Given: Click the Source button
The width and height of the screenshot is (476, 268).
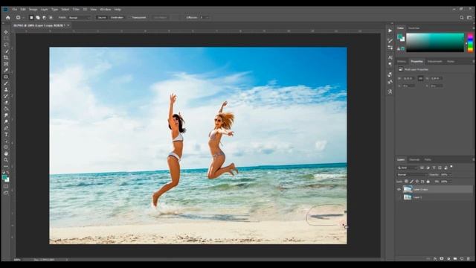Looking at the screenshot, I should click(x=102, y=18).
